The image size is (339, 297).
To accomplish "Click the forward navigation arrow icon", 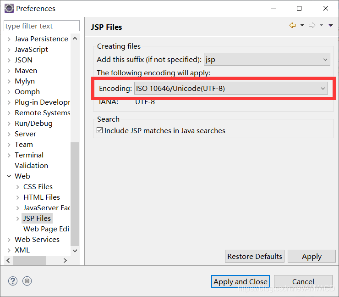I will point(312,25).
